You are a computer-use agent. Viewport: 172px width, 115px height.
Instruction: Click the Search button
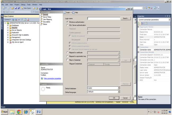[x=126, y=18]
